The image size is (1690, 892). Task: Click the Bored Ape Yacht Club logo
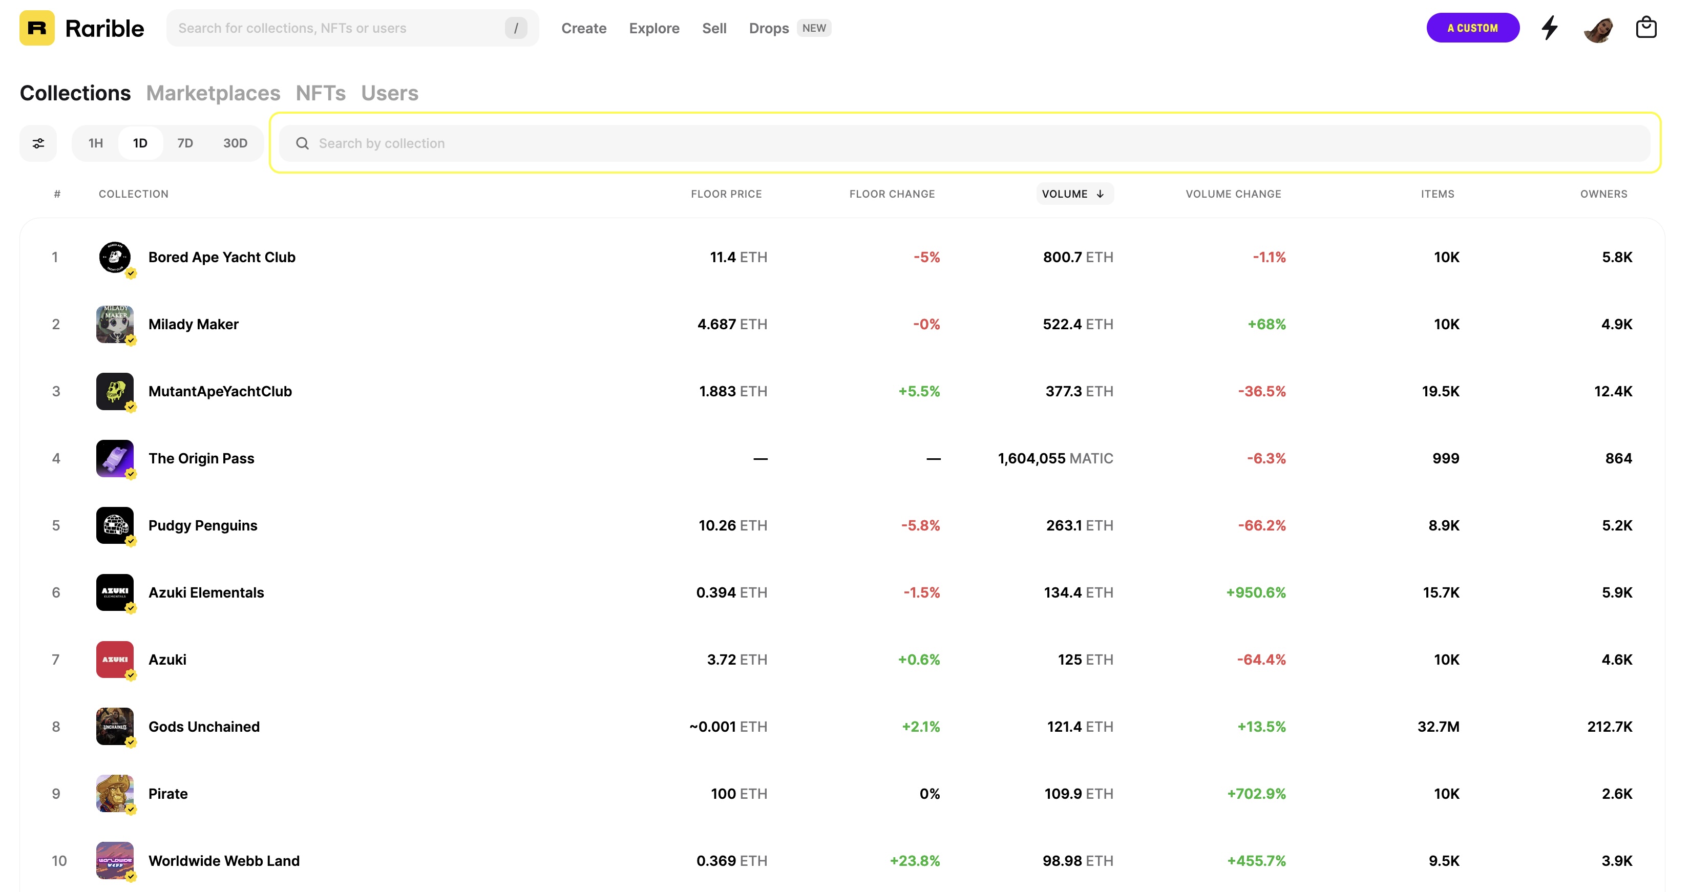point(115,257)
